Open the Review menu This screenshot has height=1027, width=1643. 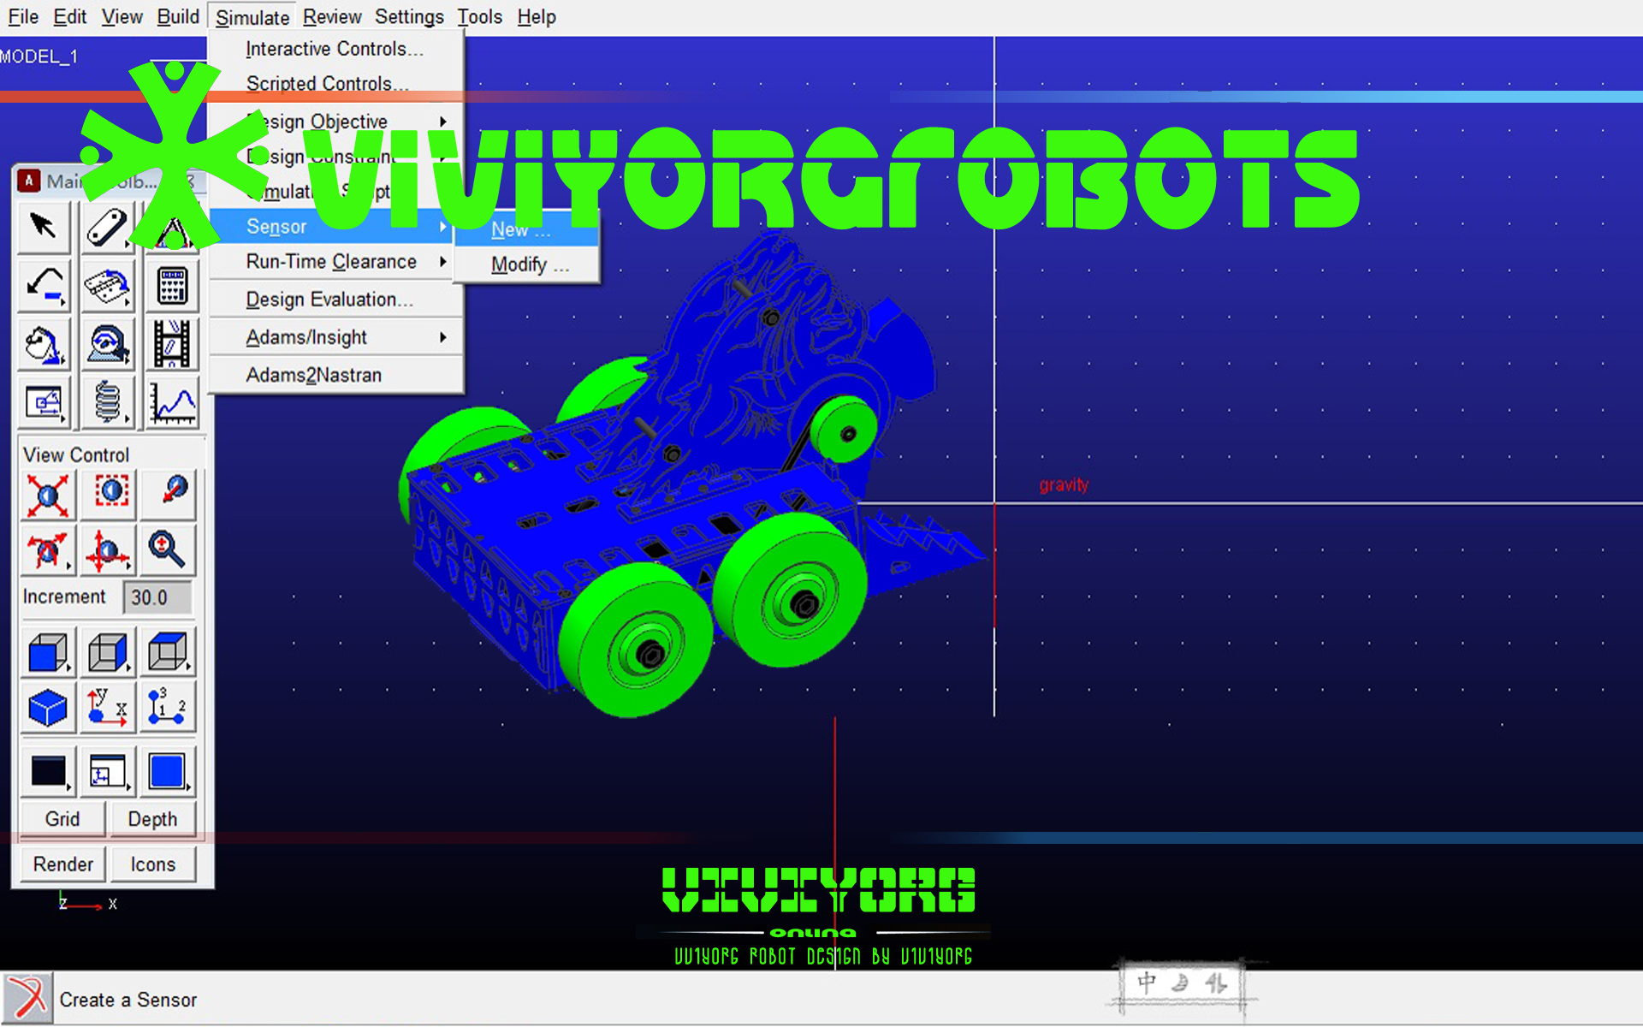point(332,16)
